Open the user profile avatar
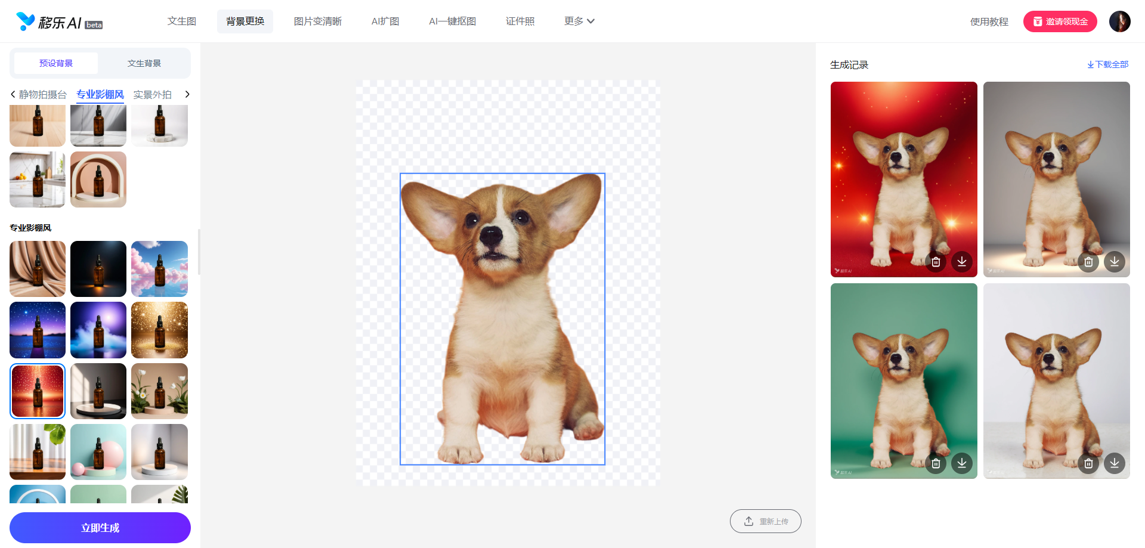Screen dimensions: 1145x548 point(1119,21)
